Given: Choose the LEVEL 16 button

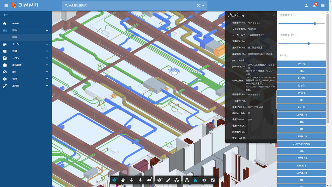Looking at the screenshot, I should pos(301,115).
